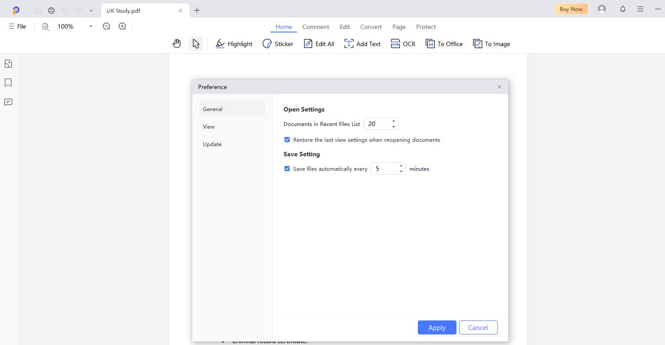665x345 pixels.
Task: Toggle Save files automatically checkbox
Action: coord(287,169)
